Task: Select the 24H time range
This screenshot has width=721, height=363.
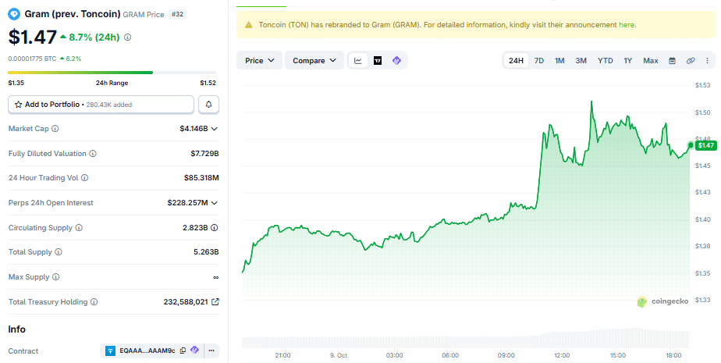Action: click(x=516, y=61)
